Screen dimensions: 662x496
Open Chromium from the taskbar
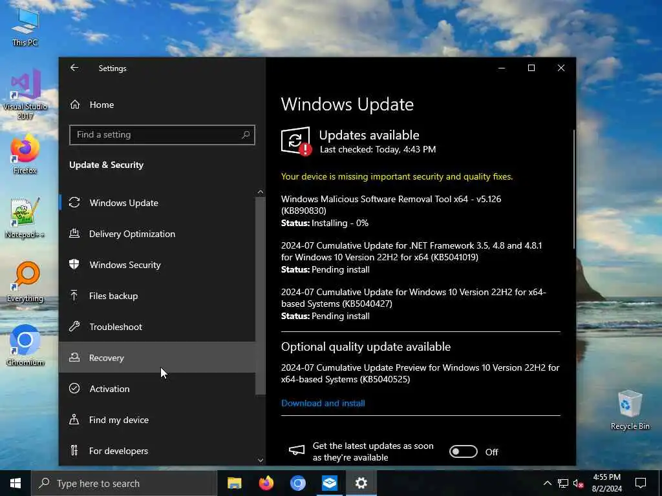(x=297, y=483)
